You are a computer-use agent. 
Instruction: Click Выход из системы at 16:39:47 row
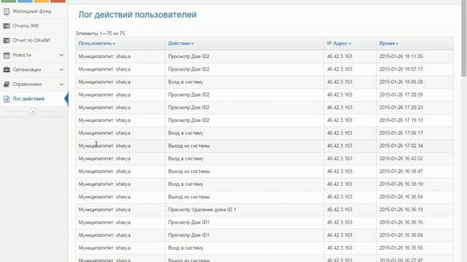click(x=189, y=172)
